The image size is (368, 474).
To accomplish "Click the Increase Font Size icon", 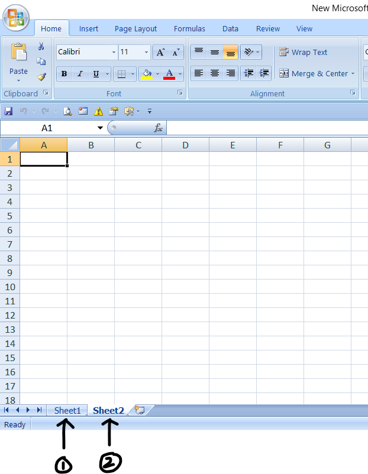I will pyautogui.click(x=160, y=53).
